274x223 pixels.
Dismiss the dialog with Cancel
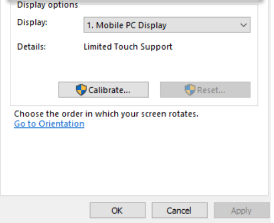180,210
